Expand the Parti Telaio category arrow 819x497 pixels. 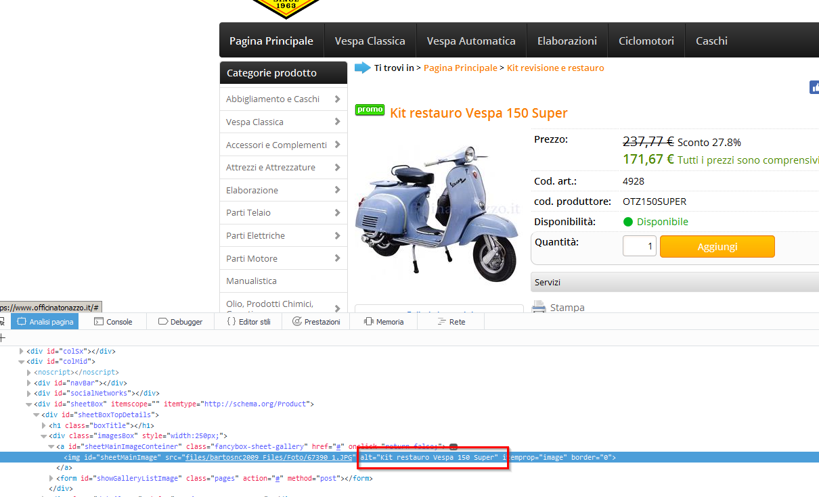click(337, 212)
